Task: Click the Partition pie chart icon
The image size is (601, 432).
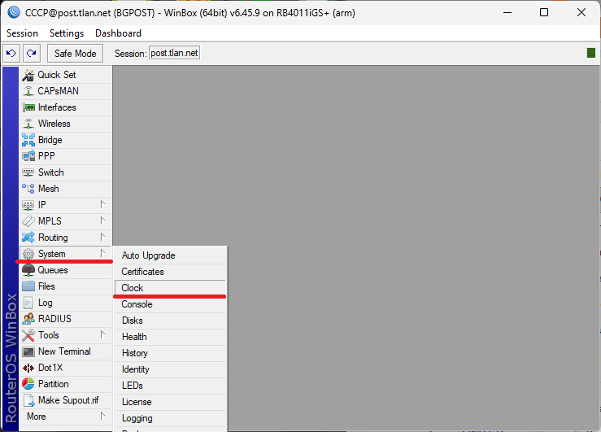Action: [28, 384]
